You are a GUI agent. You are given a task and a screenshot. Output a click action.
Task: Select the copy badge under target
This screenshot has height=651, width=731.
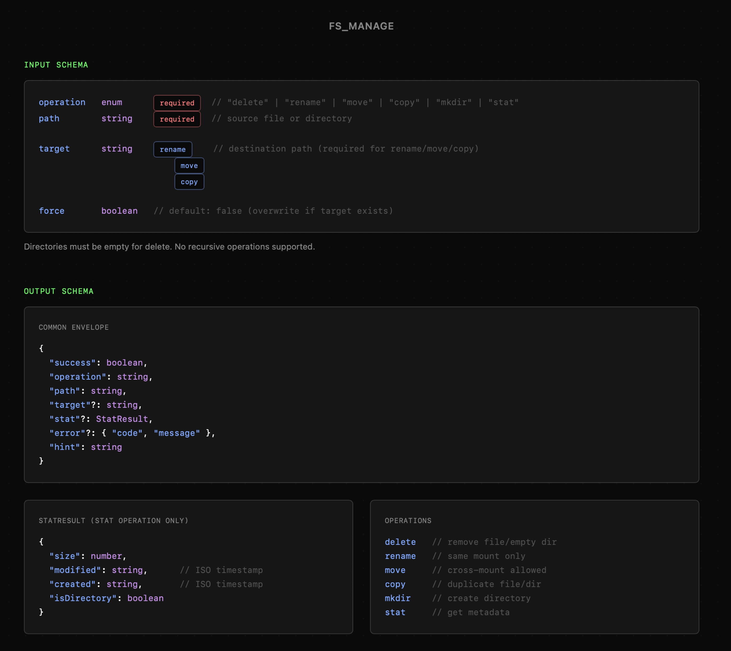tap(189, 182)
